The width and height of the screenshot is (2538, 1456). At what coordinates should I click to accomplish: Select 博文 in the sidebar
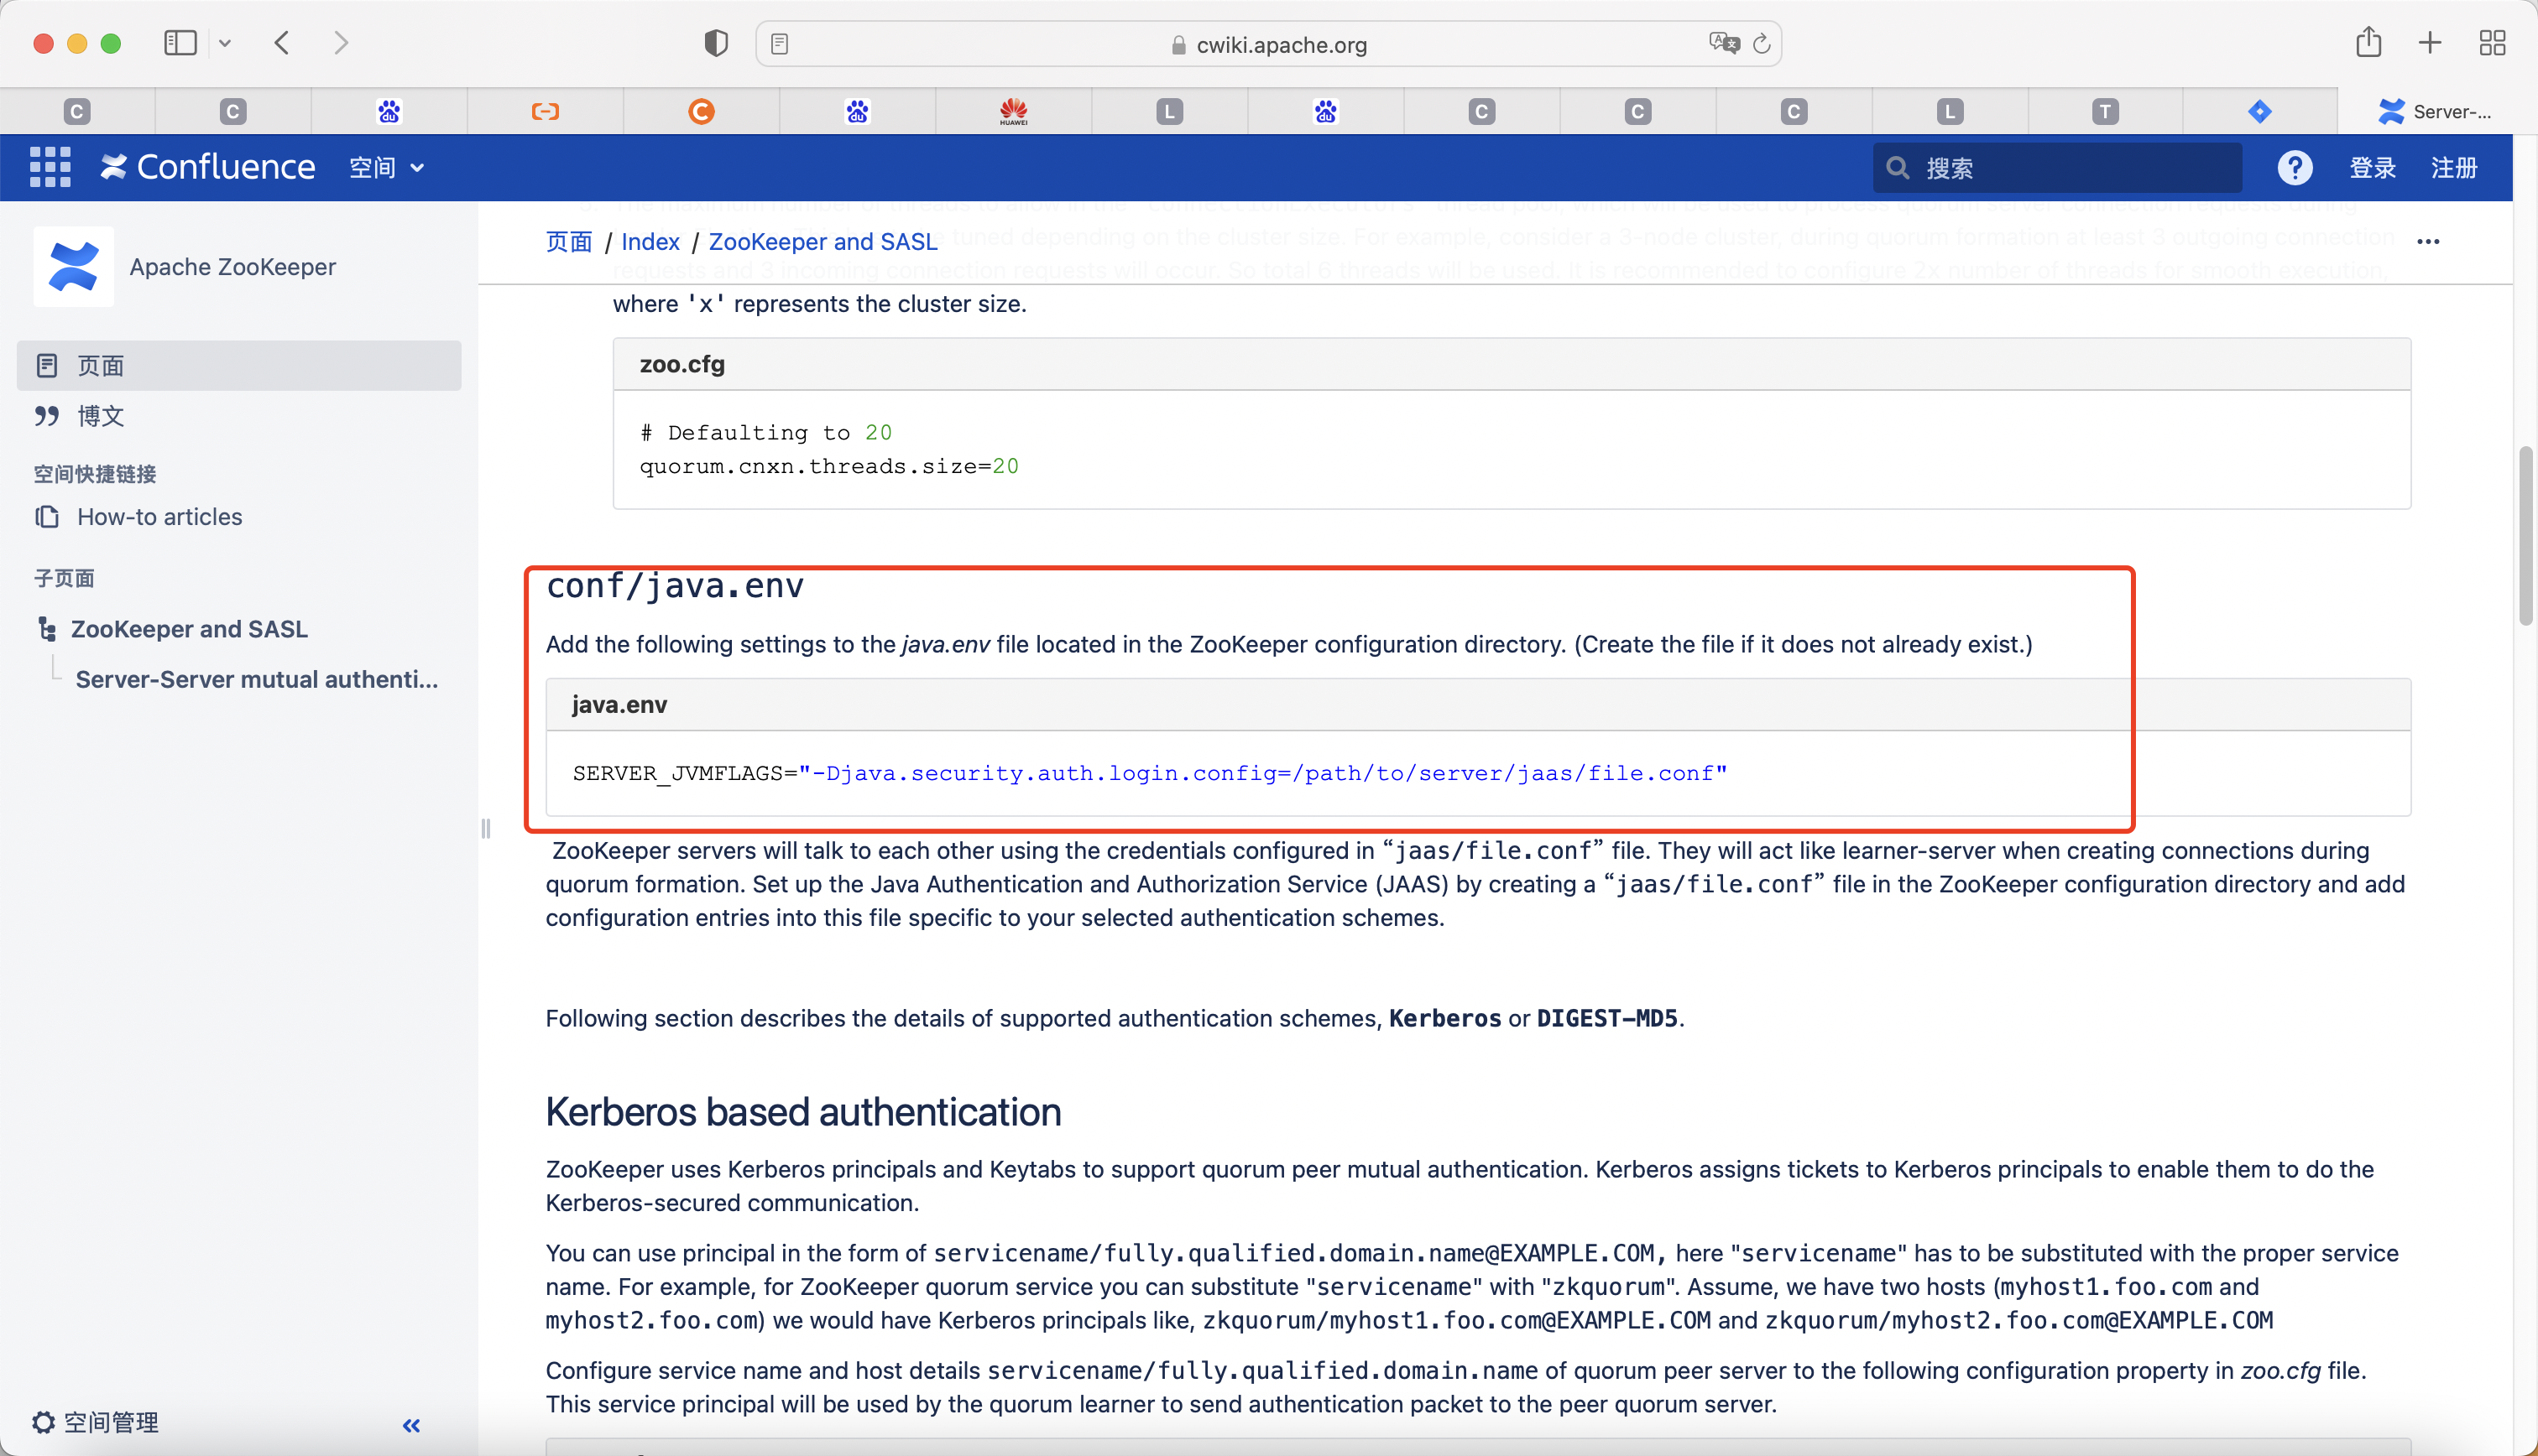(x=100, y=416)
